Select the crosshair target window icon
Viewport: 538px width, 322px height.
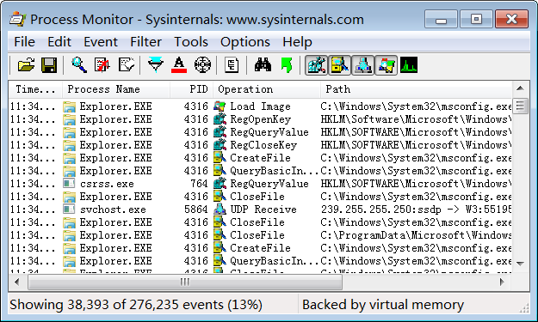(202, 64)
